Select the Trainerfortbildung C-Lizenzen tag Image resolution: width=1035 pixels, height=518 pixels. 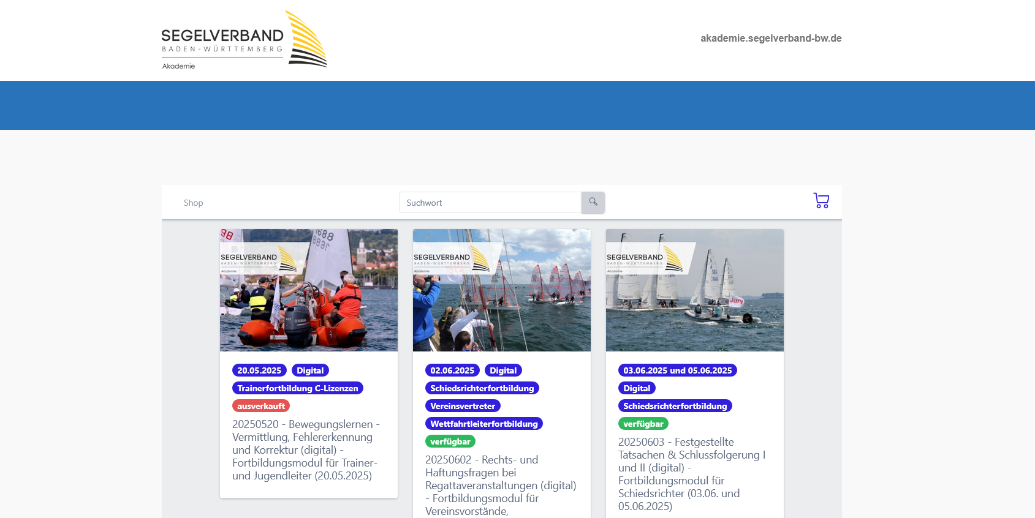point(298,388)
